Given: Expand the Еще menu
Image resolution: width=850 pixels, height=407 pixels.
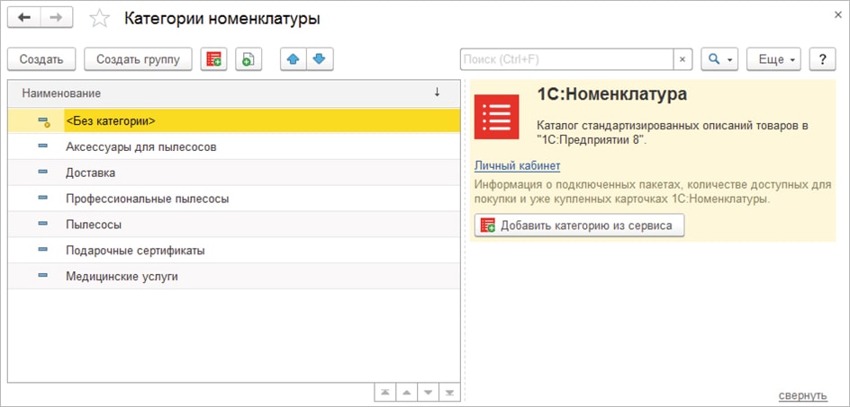Looking at the screenshot, I should click(777, 59).
